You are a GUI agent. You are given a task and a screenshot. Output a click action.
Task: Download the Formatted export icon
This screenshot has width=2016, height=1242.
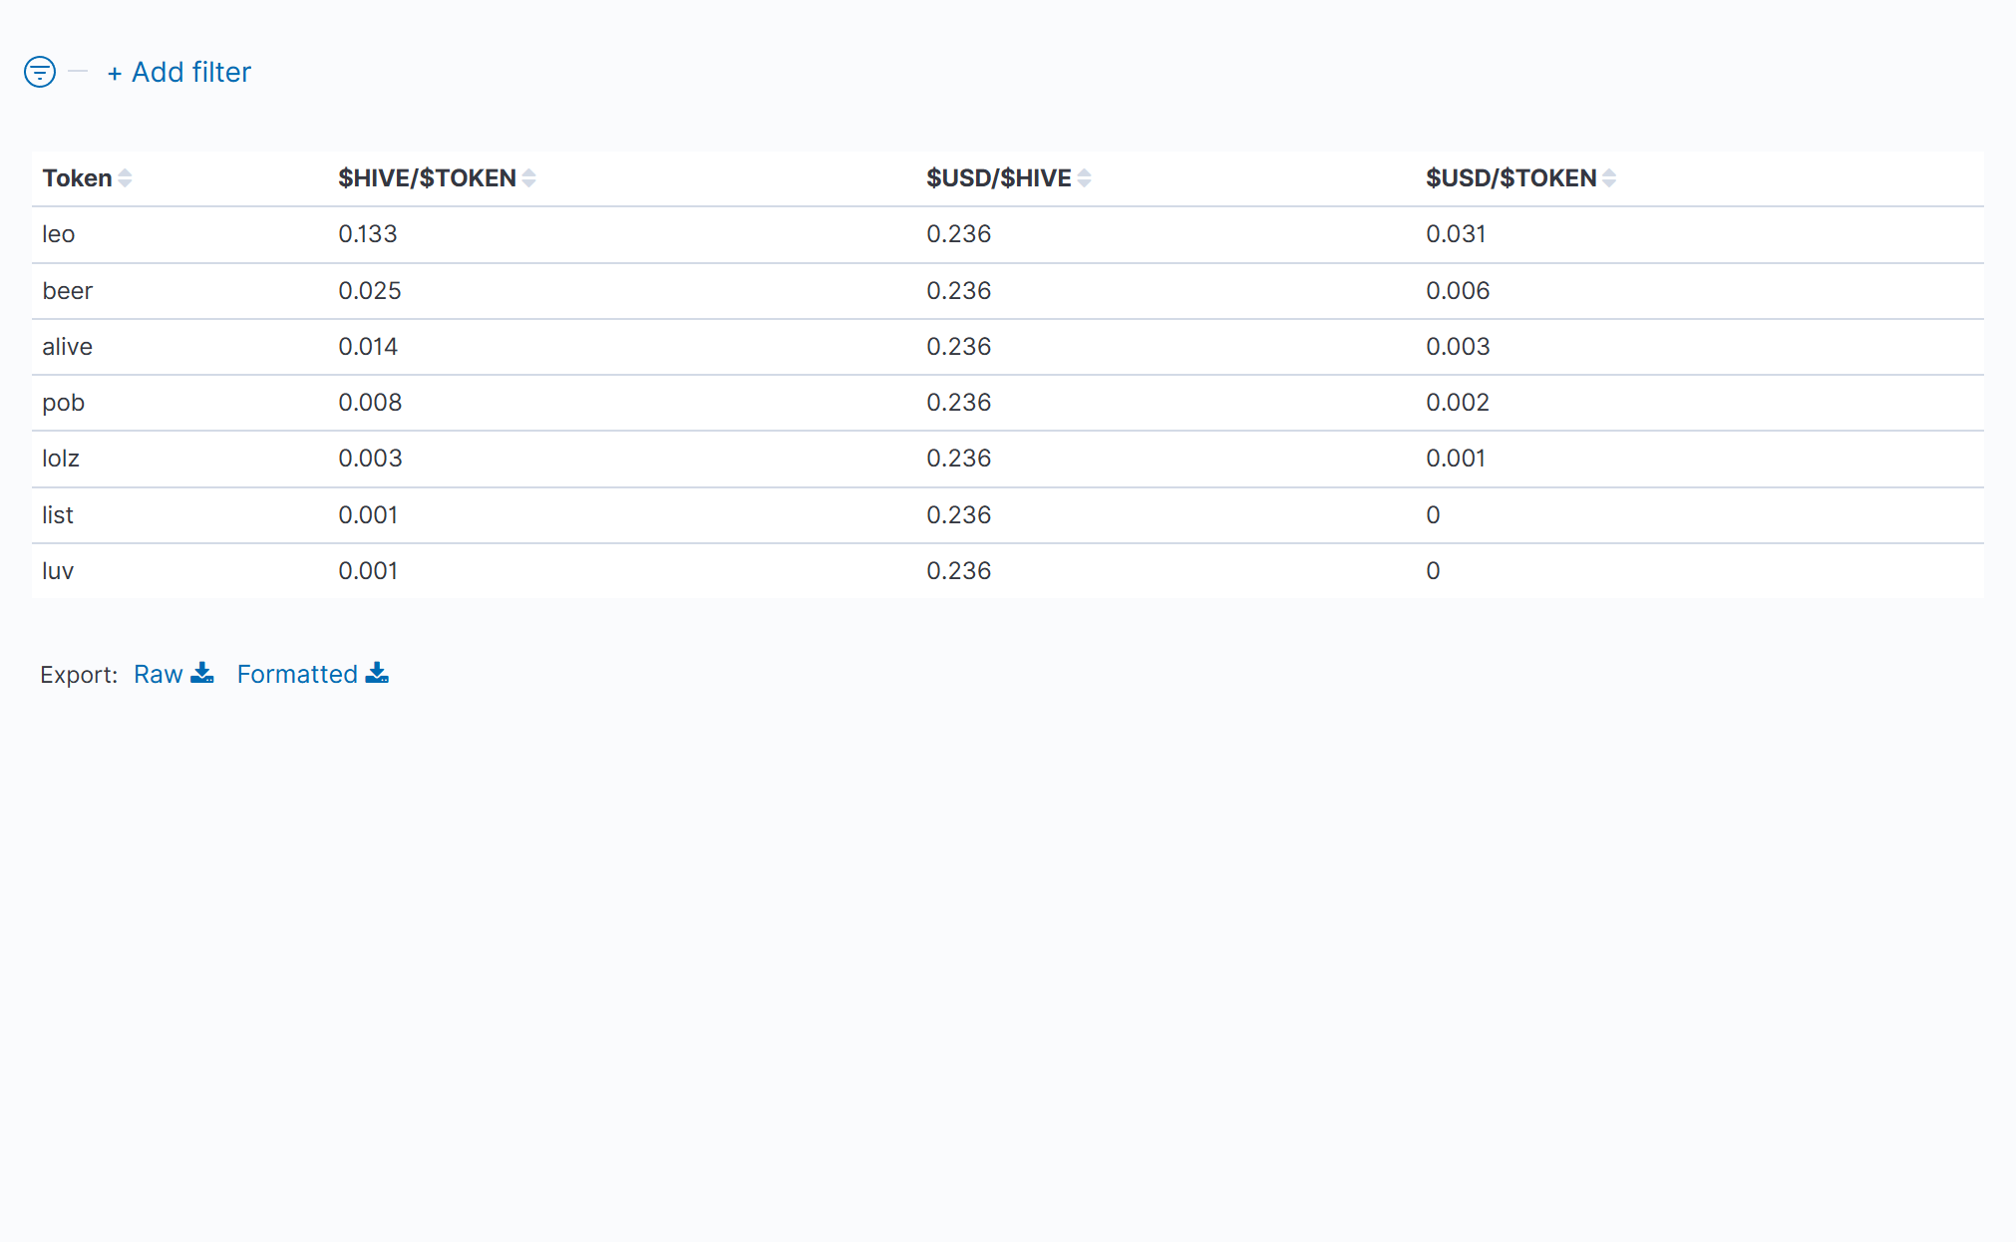[377, 674]
